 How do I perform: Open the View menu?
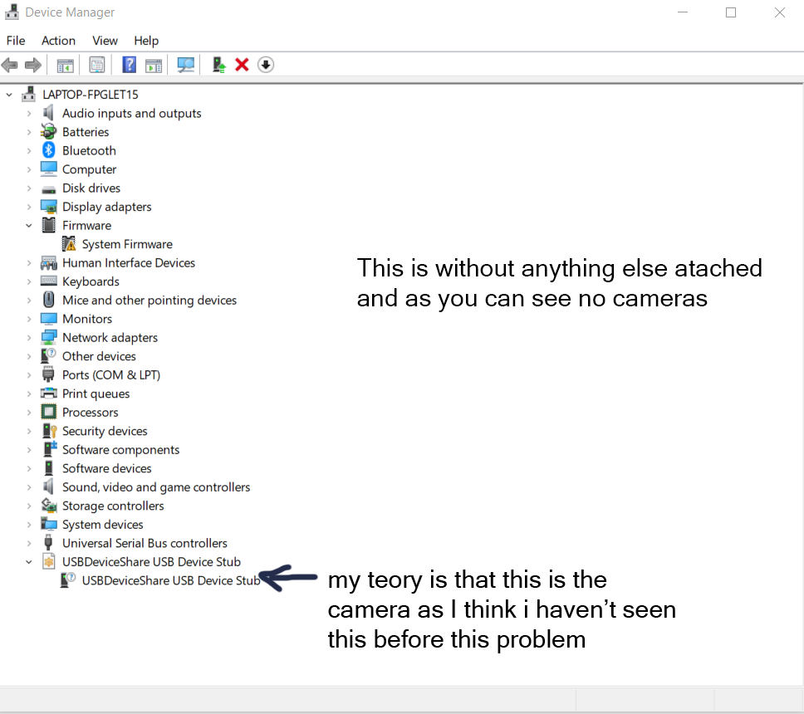[x=105, y=41]
